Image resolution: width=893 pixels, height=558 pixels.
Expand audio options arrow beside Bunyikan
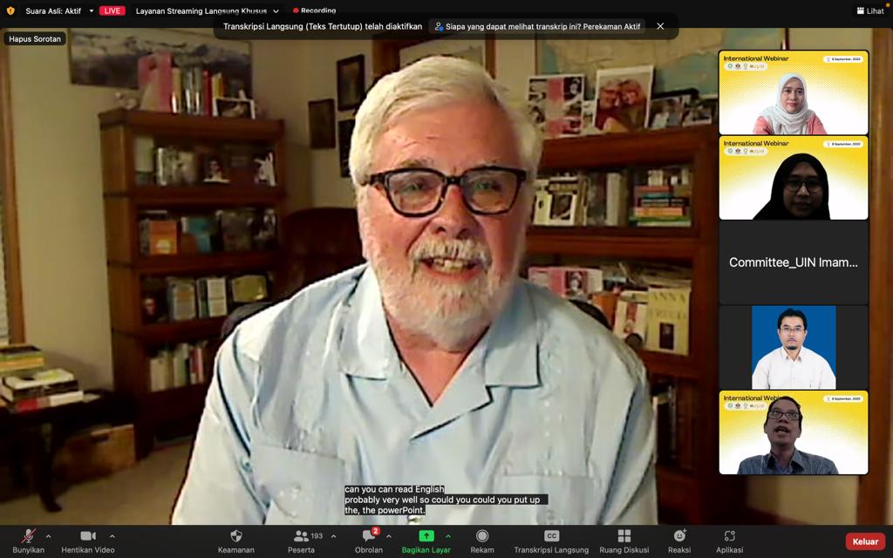[48, 536]
